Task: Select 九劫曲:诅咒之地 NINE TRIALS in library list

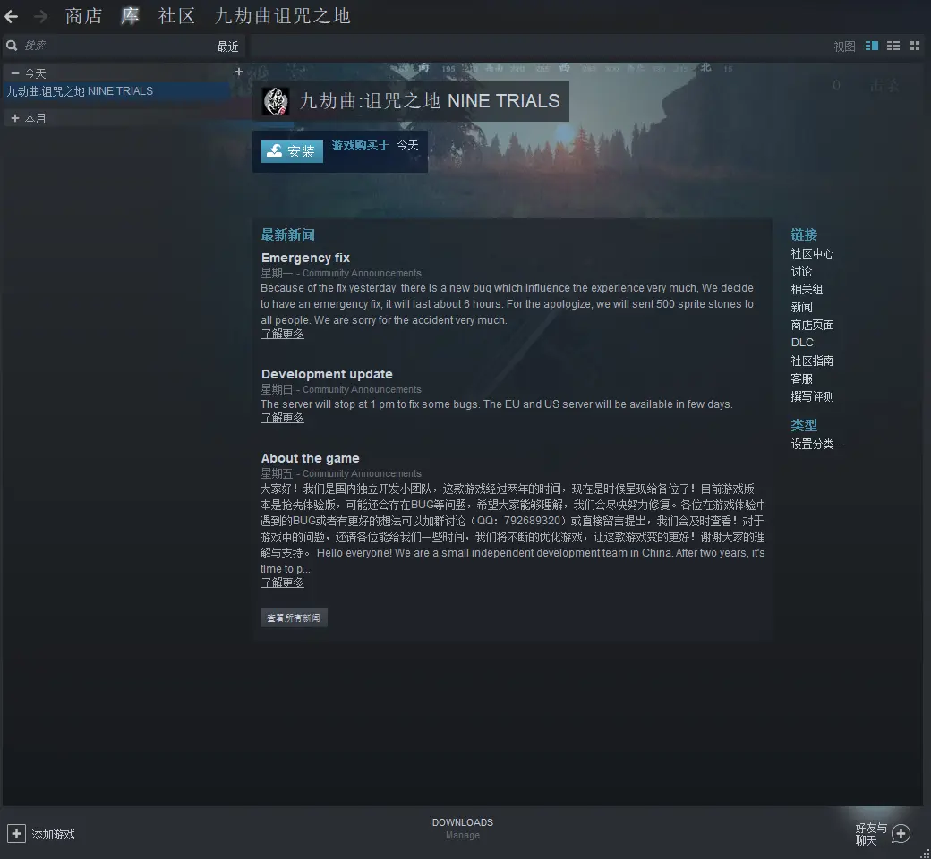Action: pos(117,91)
